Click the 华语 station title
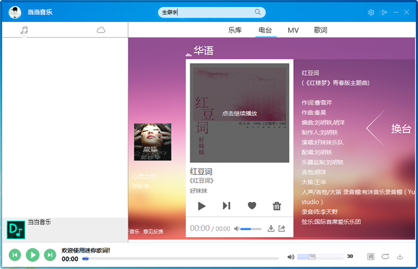Image resolution: width=418 pixels, height=269 pixels. point(203,51)
